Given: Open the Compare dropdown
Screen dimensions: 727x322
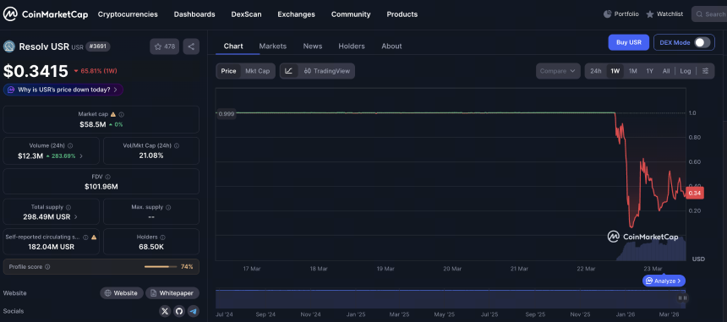Looking at the screenshot, I should click(558, 71).
